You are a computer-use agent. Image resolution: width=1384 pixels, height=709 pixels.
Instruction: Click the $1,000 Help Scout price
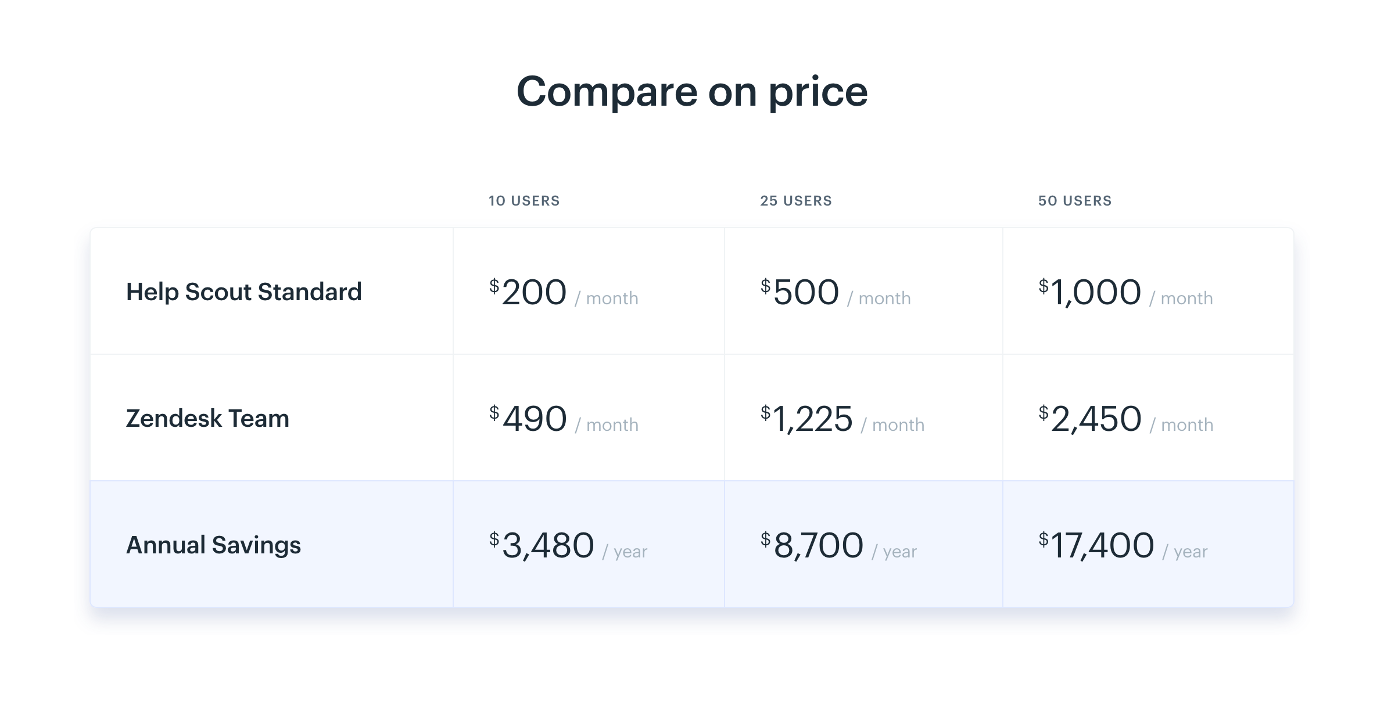point(1091,291)
